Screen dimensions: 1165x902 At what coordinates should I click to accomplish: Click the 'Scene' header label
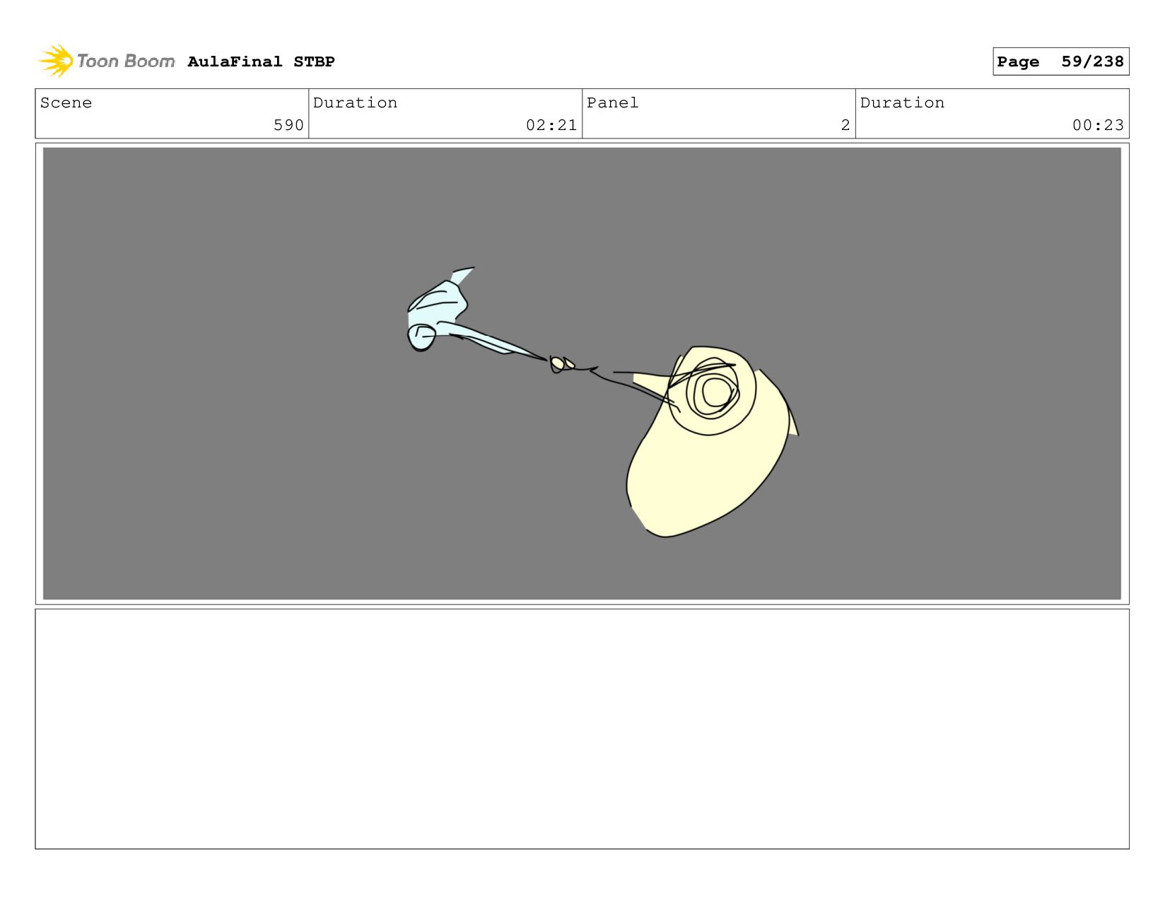[66, 102]
